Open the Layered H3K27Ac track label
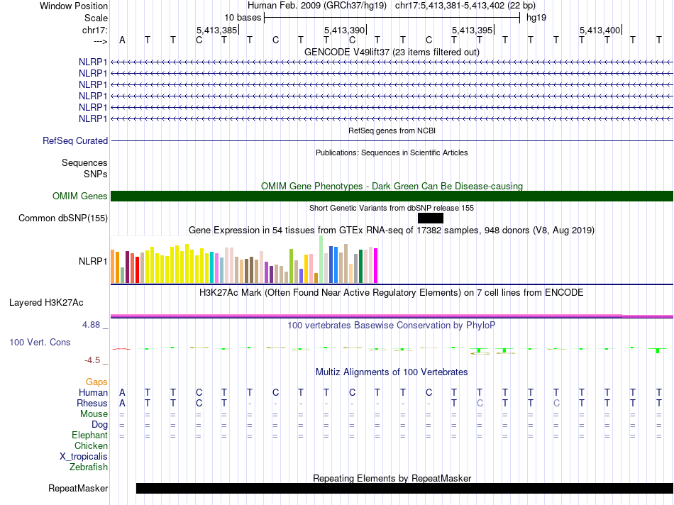This screenshot has width=674, height=505. (46, 303)
